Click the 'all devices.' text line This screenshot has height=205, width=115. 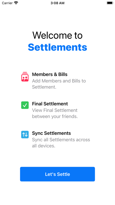[44, 146]
